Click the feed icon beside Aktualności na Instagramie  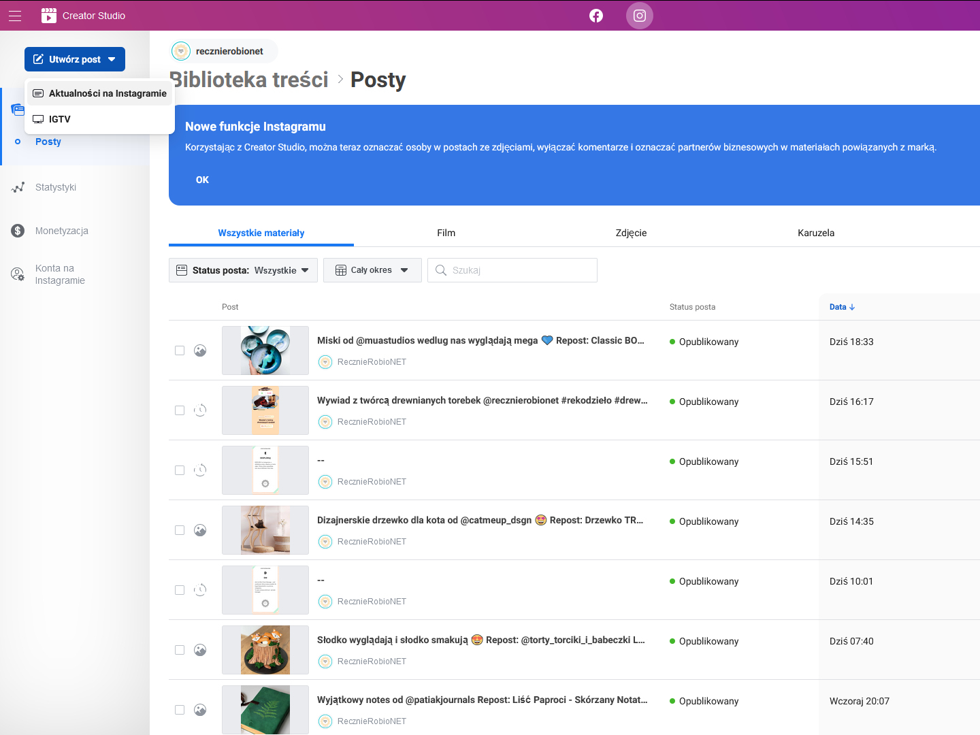click(x=38, y=93)
